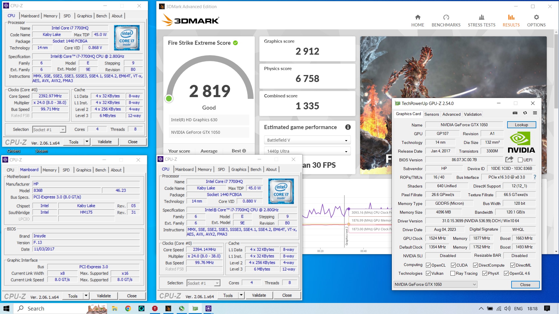The width and height of the screenshot is (559, 314).
Task: Toggle the Vulkan checkbox
Action: [x=428, y=273]
